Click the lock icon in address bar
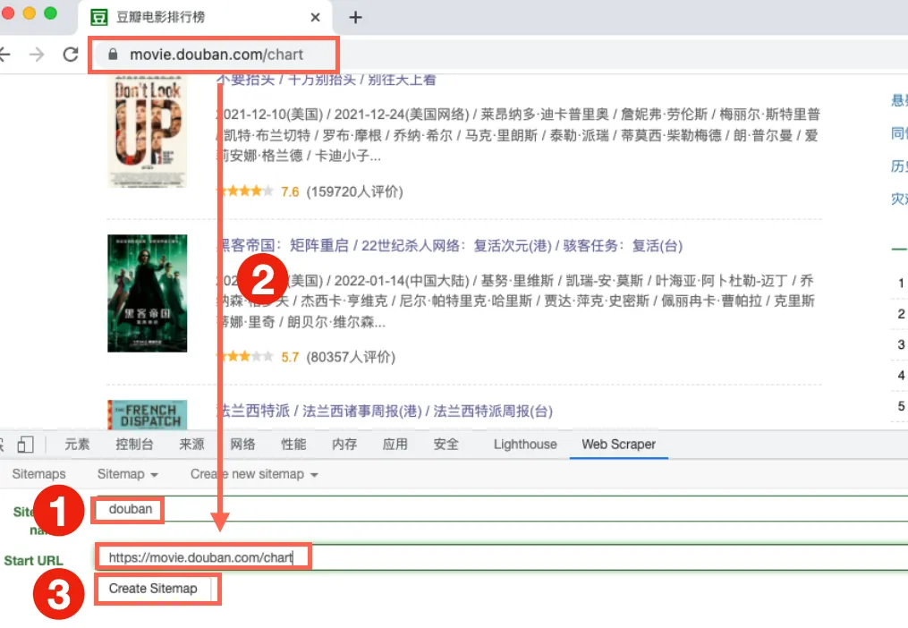This screenshot has width=908, height=628. click(113, 55)
